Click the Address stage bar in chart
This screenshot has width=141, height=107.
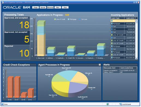[x=51, y=51]
